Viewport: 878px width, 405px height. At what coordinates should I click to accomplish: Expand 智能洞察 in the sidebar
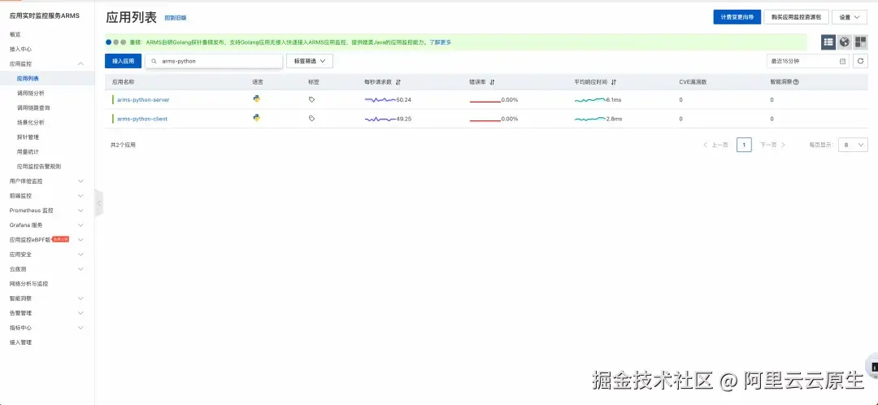[x=80, y=298]
